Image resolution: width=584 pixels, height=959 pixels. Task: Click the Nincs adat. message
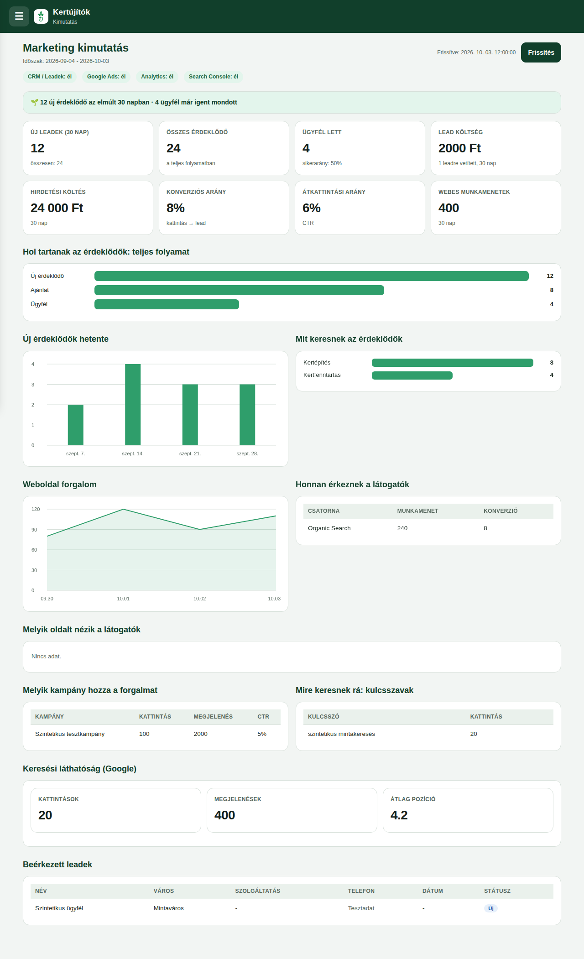(x=46, y=657)
